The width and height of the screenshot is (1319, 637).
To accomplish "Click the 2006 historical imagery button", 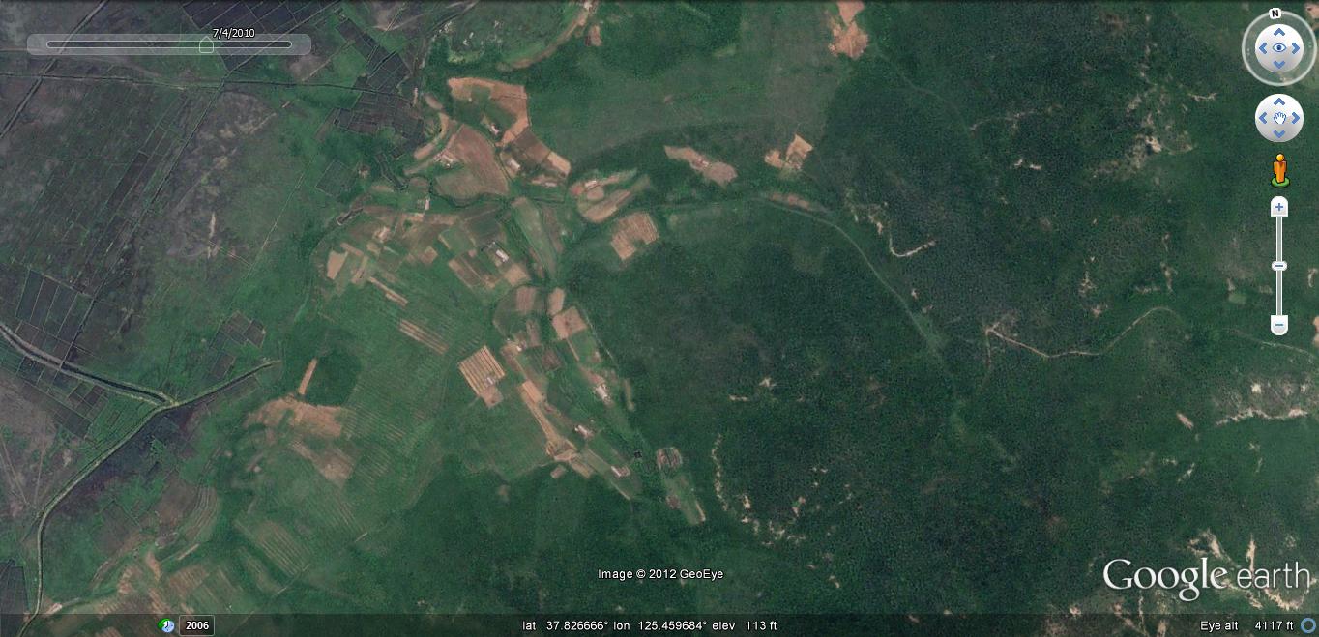I will (196, 625).
